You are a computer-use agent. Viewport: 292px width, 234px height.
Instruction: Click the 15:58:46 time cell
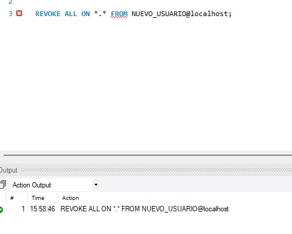42,209
